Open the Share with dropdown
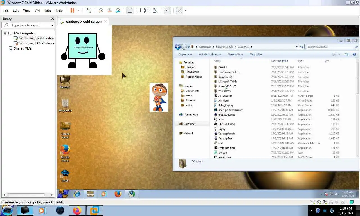The height and width of the screenshot is (216, 360). pos(235,54)
